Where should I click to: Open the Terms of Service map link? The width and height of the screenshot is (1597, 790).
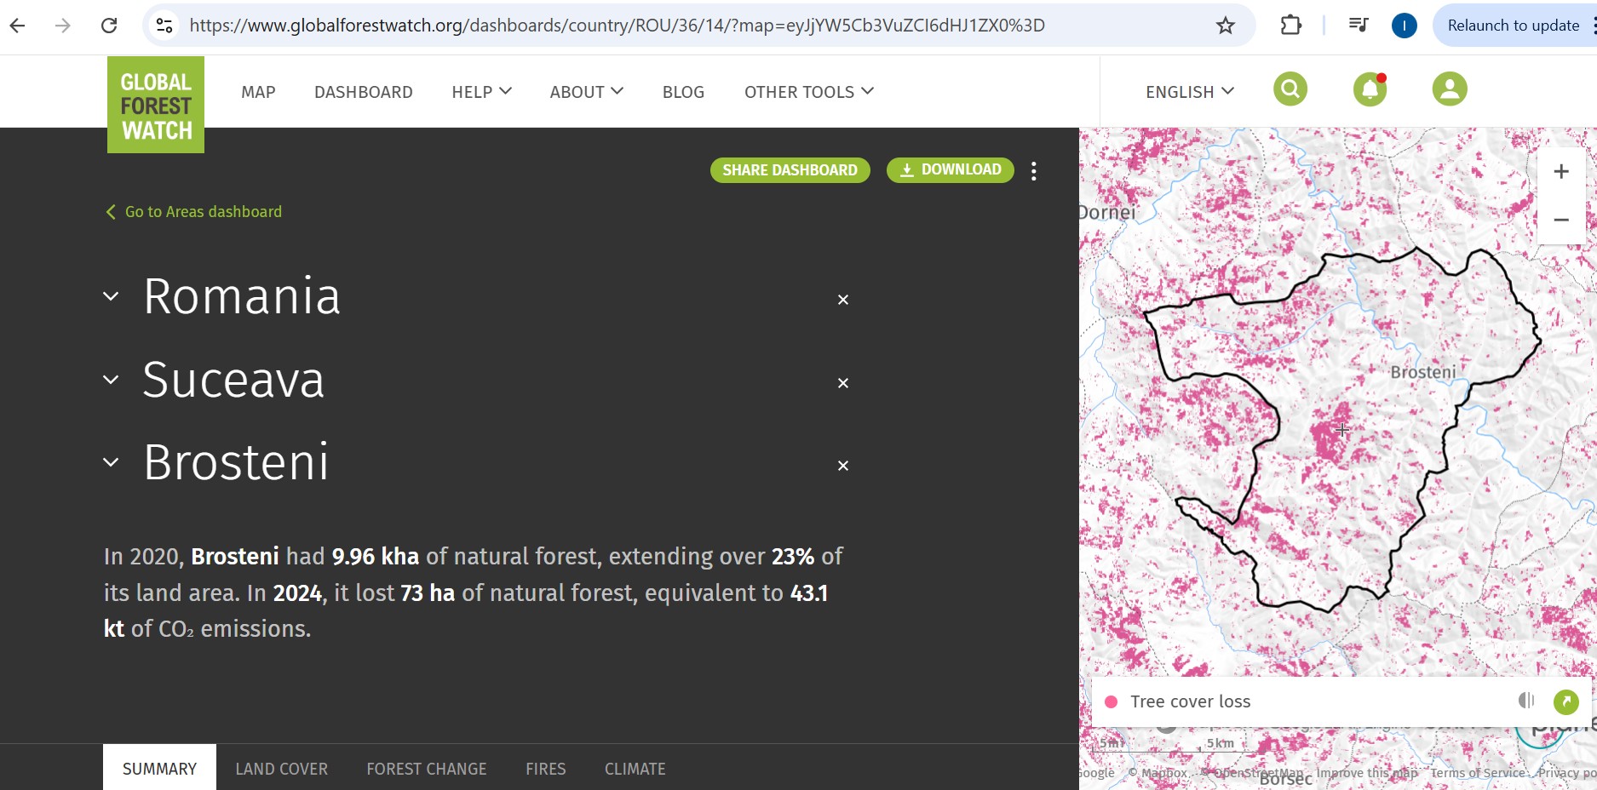[1478, 773]
